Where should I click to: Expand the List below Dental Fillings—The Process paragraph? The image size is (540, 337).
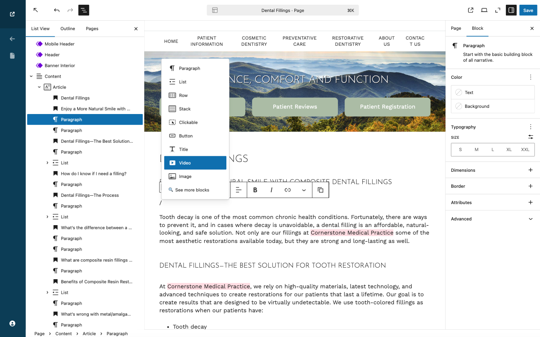pos(47,217)
